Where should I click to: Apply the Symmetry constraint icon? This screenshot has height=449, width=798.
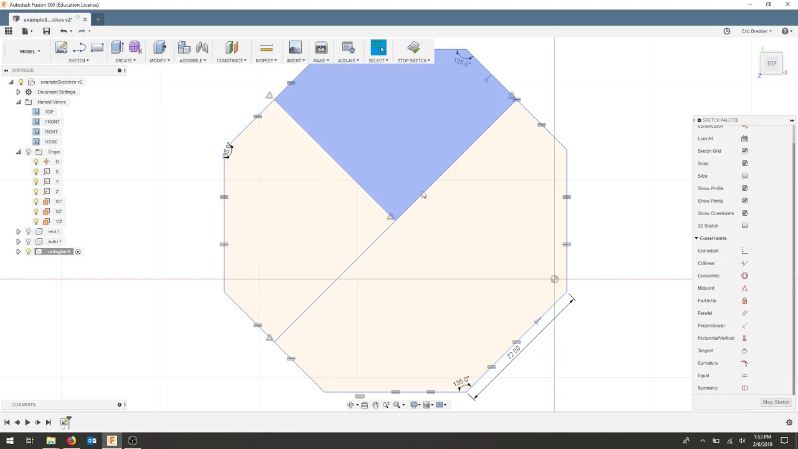(744, 388)
